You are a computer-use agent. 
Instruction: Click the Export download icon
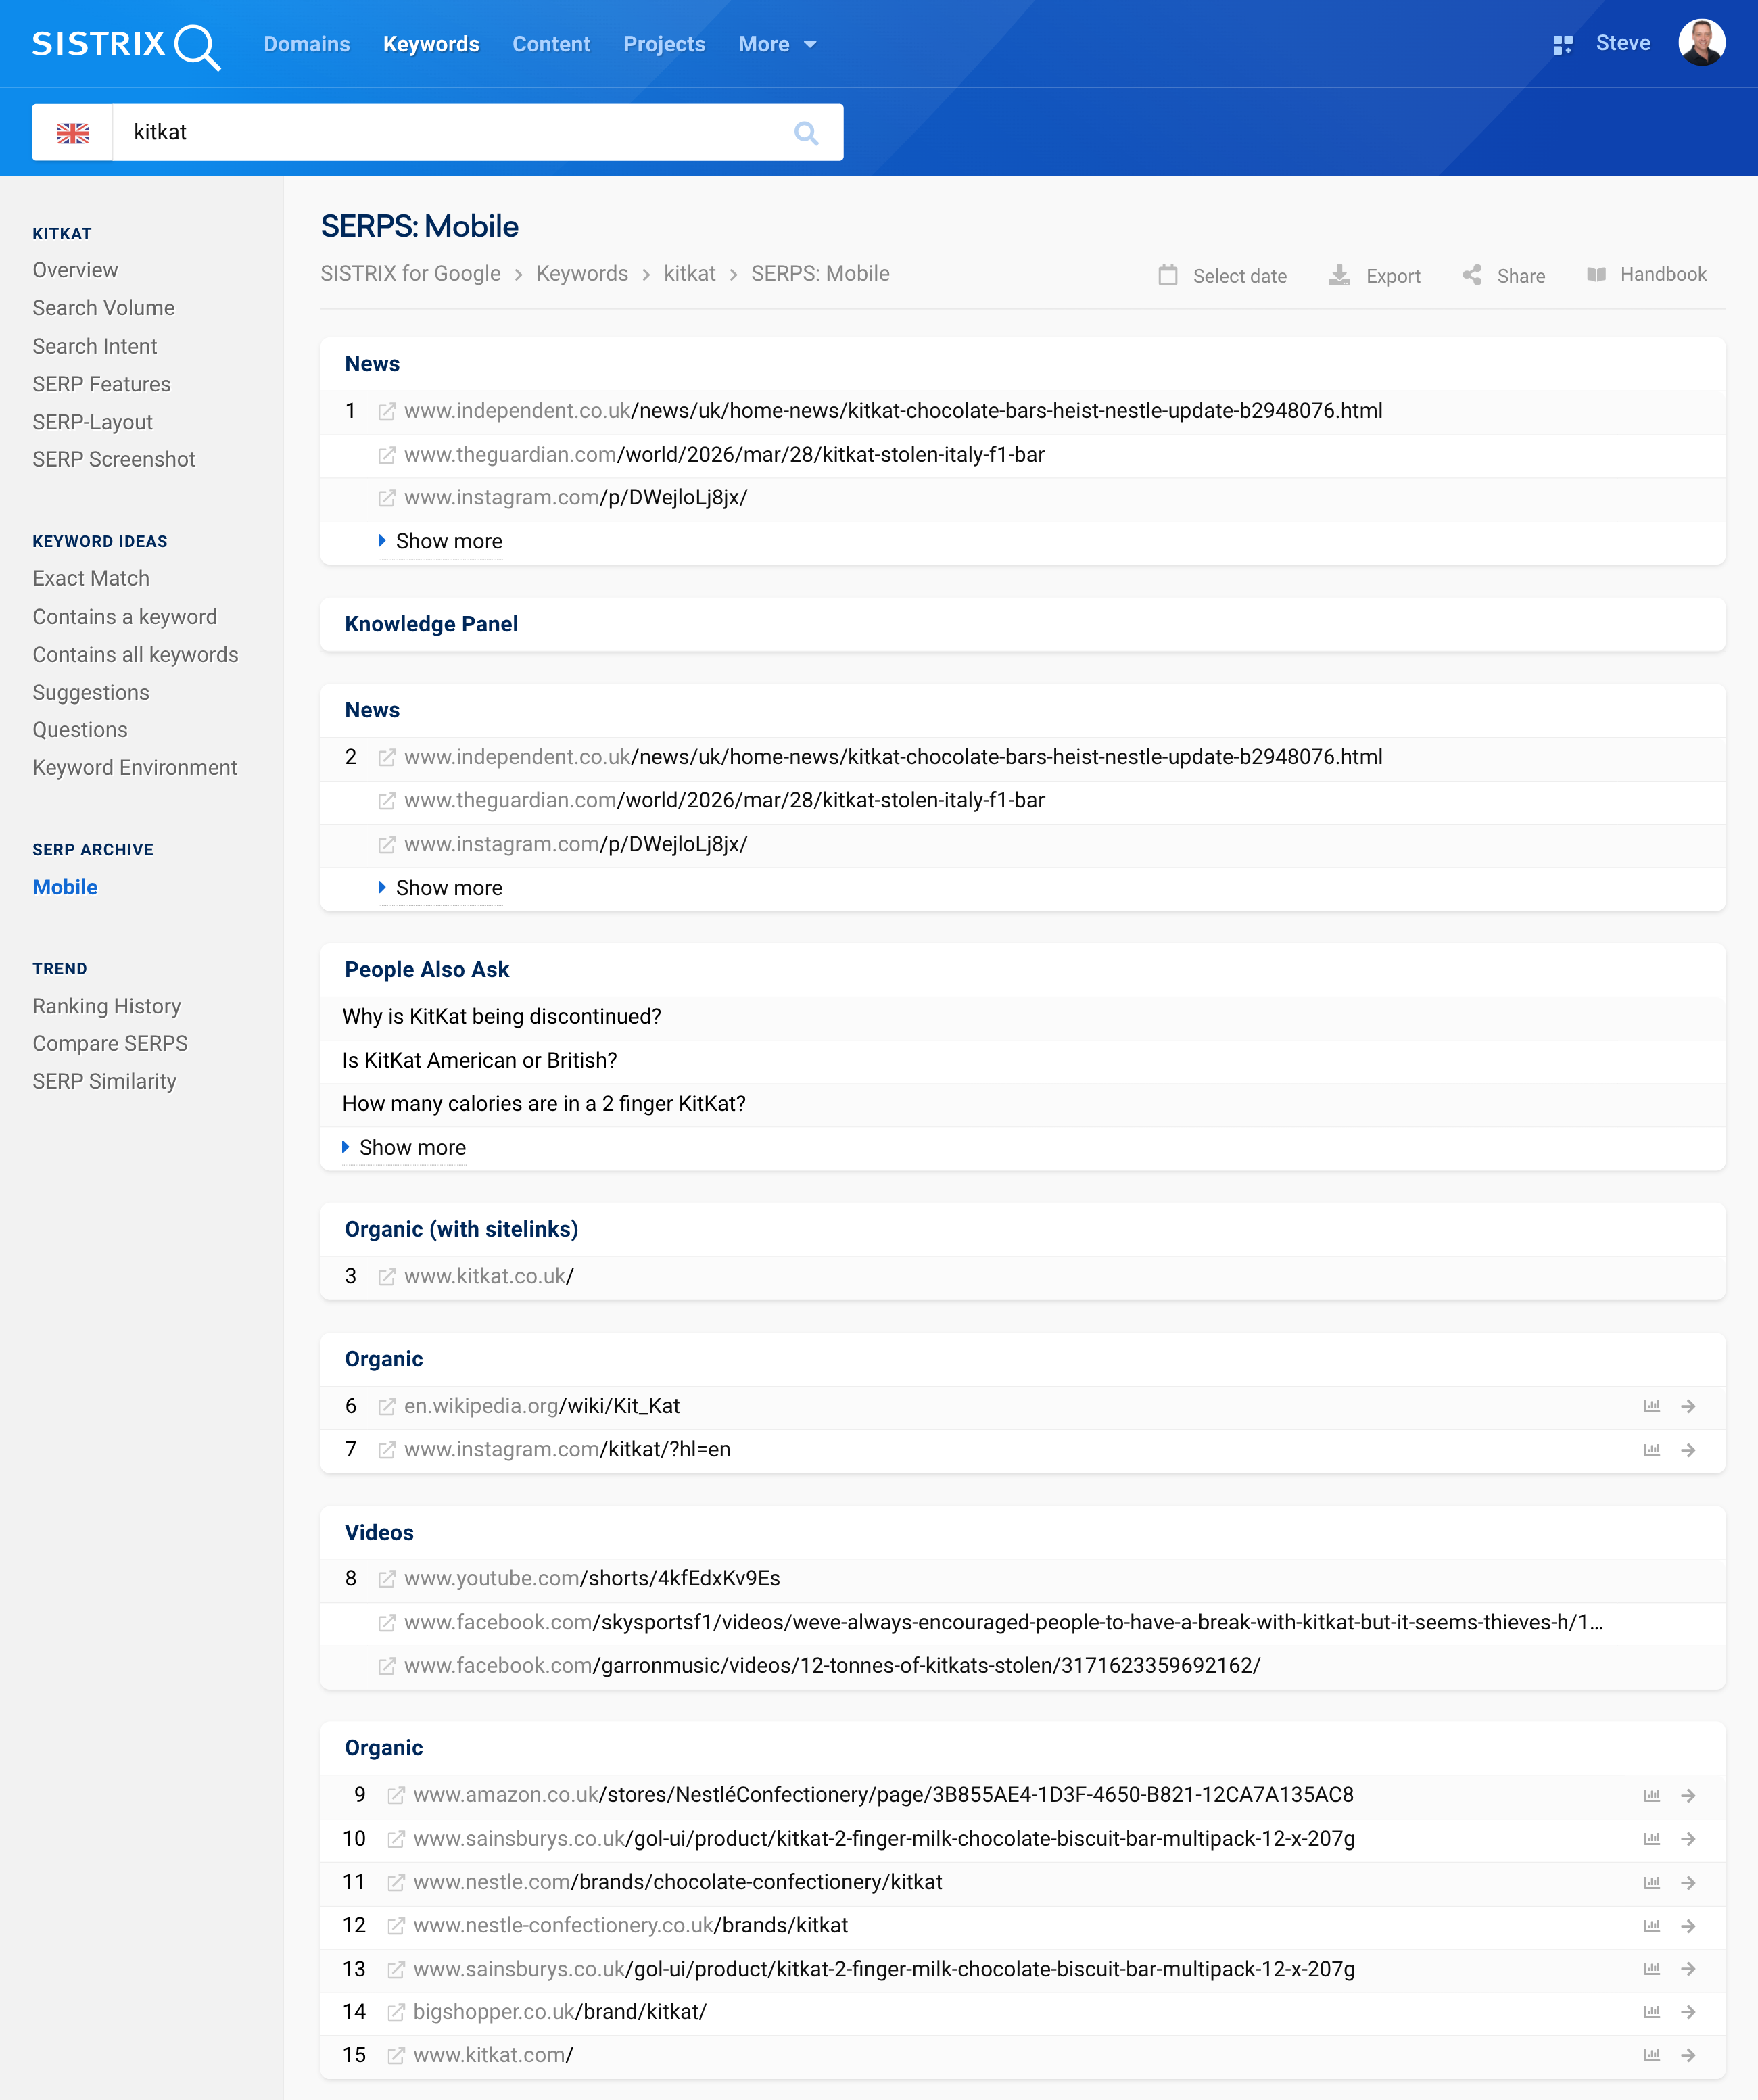[1339, 275]
